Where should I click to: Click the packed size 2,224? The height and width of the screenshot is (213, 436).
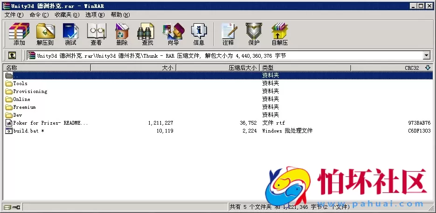point(249,131)
